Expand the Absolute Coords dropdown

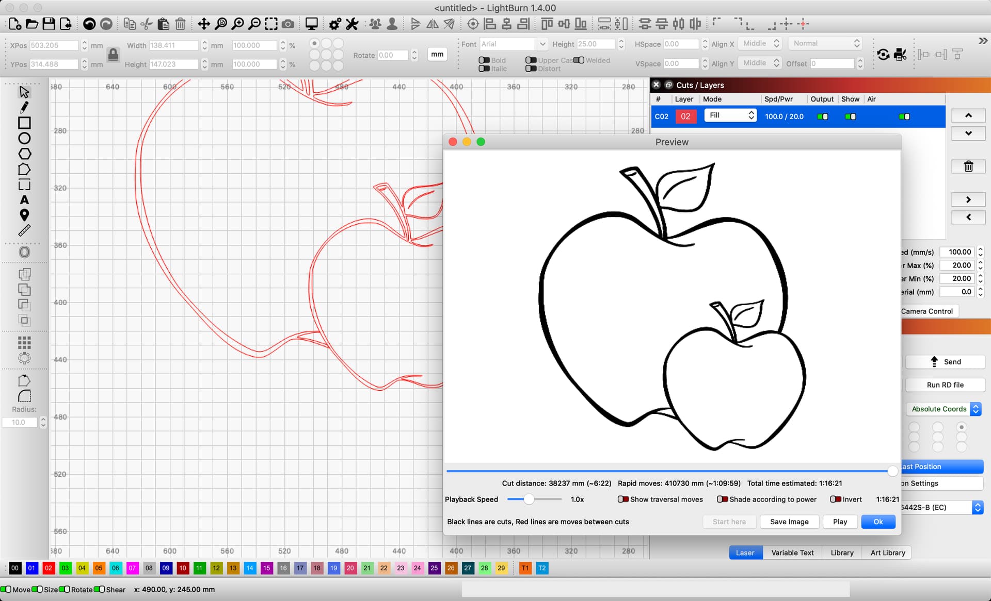pyautogui.click(x=944, y=409)
